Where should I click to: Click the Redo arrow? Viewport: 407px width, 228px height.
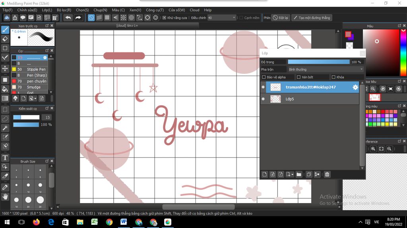coord(78,17)
